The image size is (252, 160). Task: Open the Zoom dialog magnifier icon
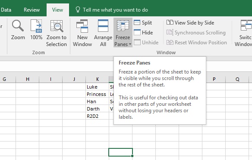18,26
